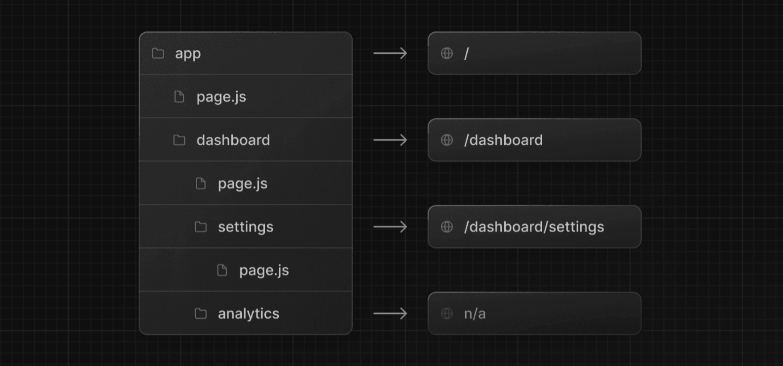Click the dimmed globe icon next to n/a
Image resolution: width=783 pixels, height=366 pixels.
tap(447, 313)
